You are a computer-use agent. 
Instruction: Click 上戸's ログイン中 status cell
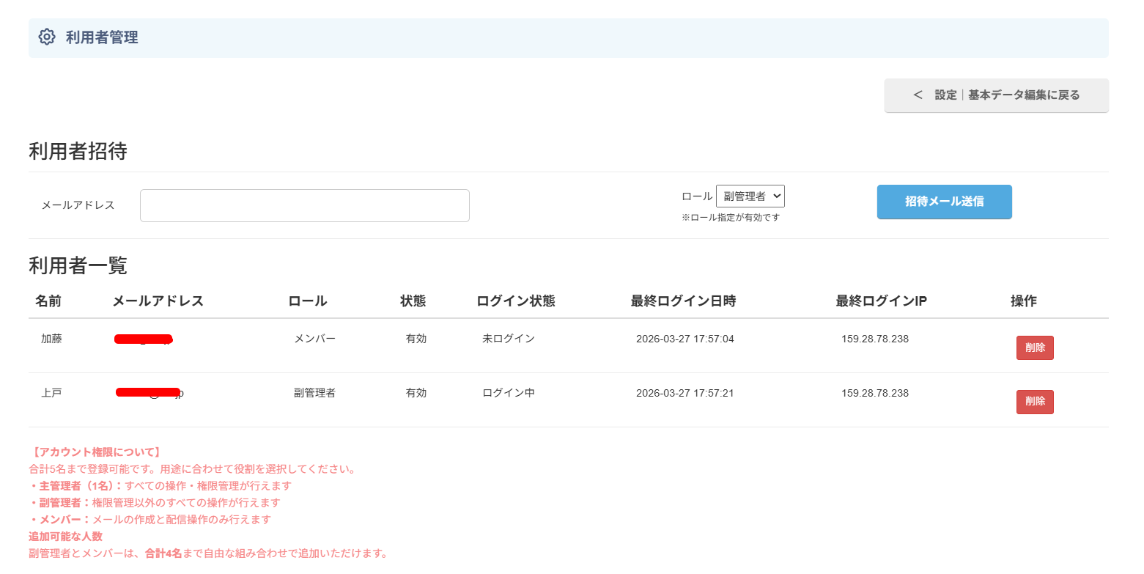pyautogui.click(x=508, y=393)
